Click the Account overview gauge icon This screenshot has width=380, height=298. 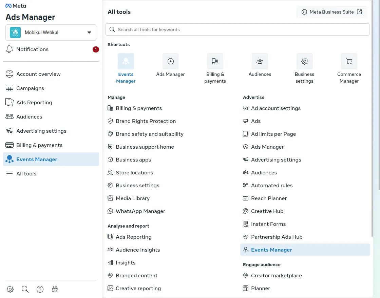click(x=9, y=74)
